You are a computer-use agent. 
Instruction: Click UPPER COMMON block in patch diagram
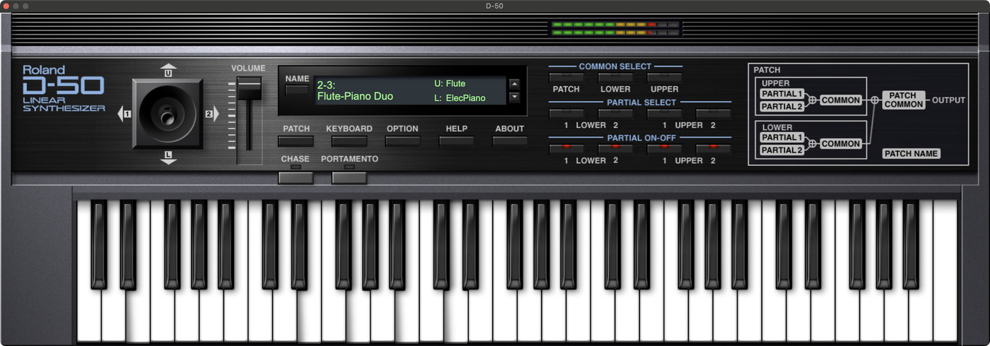[x=841, y=100]
